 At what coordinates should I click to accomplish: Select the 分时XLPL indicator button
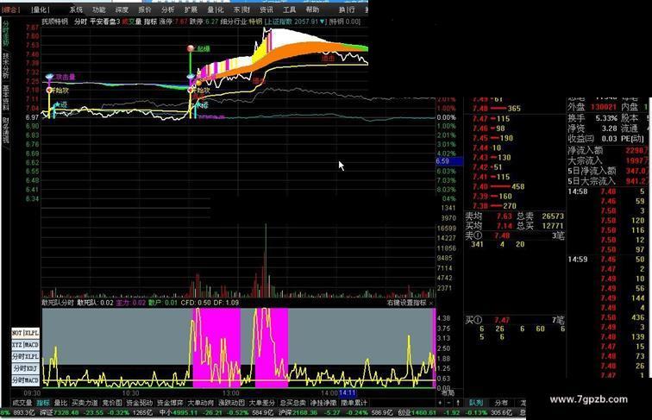pyautogui.click(x=25, y=356)
